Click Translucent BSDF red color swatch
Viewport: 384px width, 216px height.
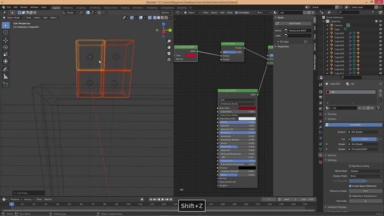pyautogui.click(x=191, y=56)
